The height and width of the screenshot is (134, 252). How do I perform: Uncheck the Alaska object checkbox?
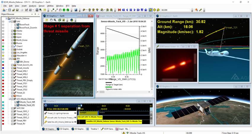(x=13, y=31)
